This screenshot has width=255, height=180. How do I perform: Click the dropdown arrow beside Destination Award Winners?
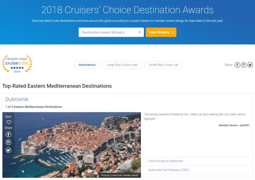coord(139,32)
